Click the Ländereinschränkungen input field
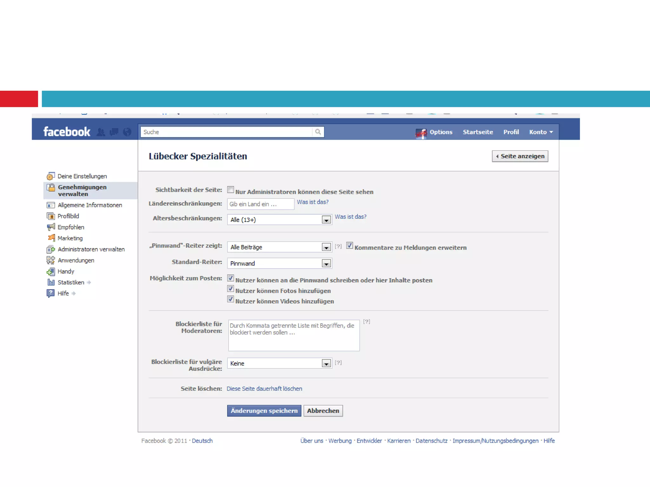 [x=261, y=204]
